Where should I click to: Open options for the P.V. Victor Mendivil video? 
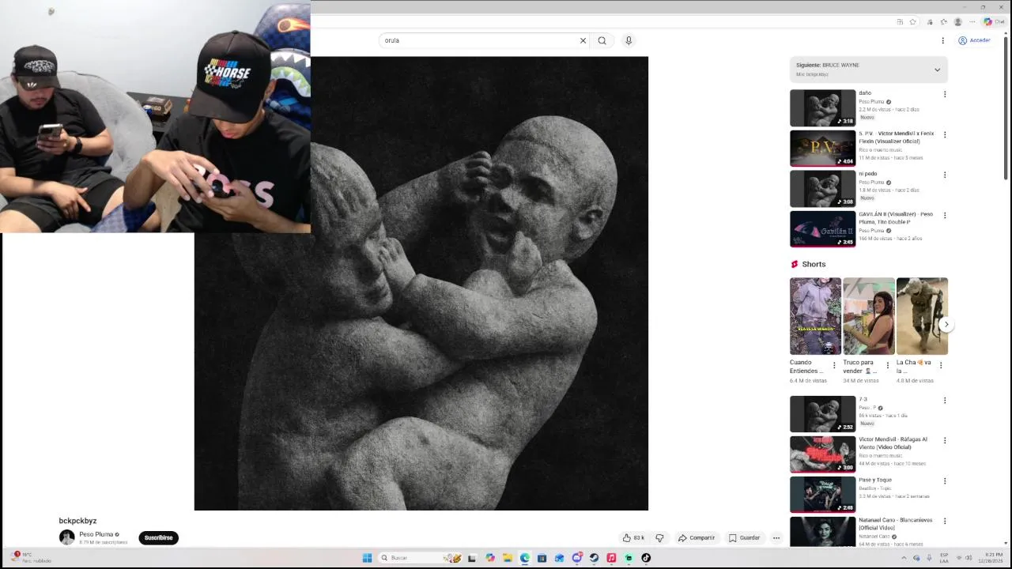(944, 134)
